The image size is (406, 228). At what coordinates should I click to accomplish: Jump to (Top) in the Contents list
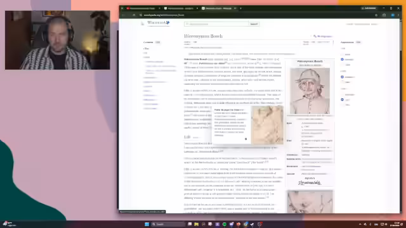(x=147, y=48)
